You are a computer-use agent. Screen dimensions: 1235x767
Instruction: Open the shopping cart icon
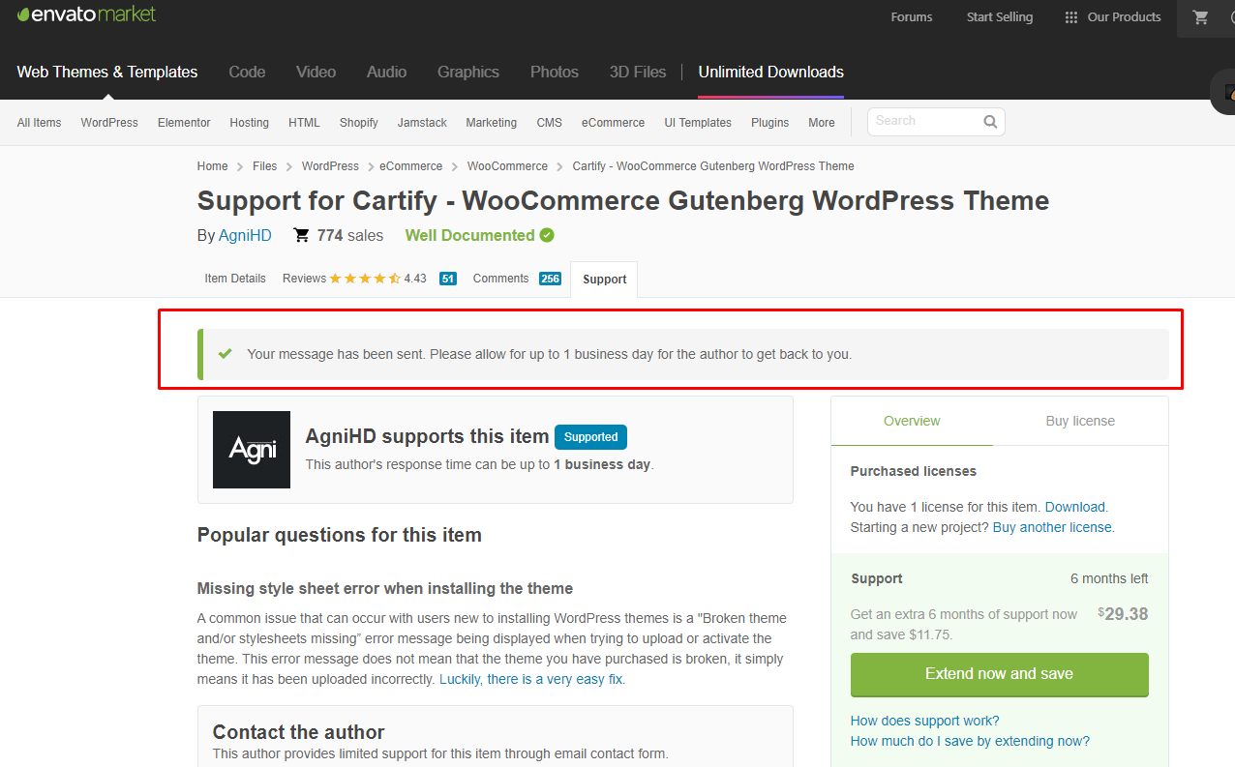pos(1201,17)
